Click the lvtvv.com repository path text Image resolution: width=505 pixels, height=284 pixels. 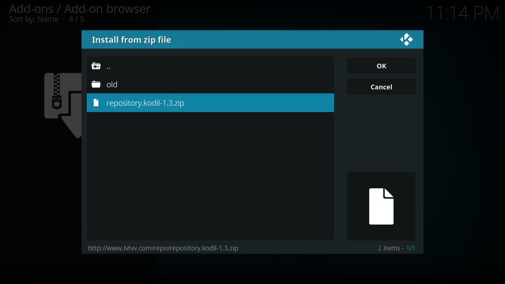coord(163,248)
